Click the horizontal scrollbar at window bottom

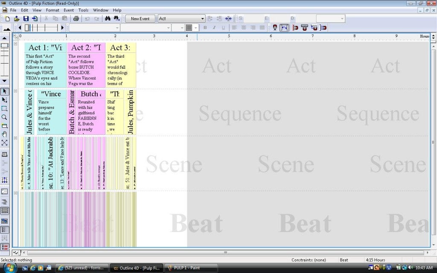pos(225,253)
